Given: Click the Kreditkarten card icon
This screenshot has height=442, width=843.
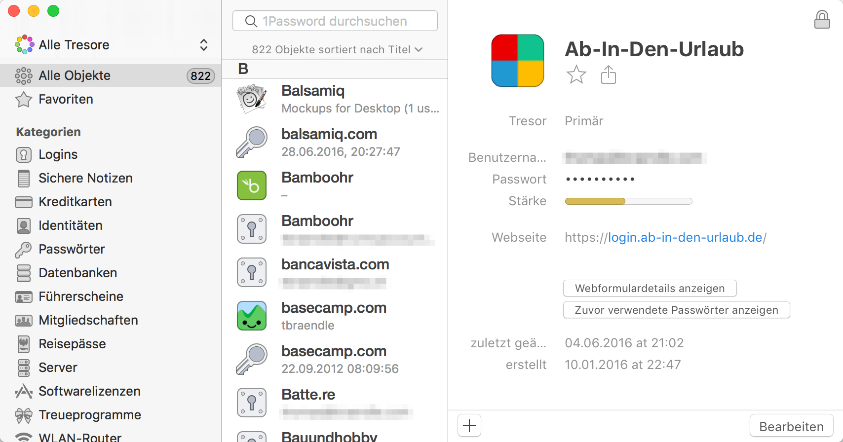Looking at the screenshot, I should pyautogui.click(x=24, y=202).
